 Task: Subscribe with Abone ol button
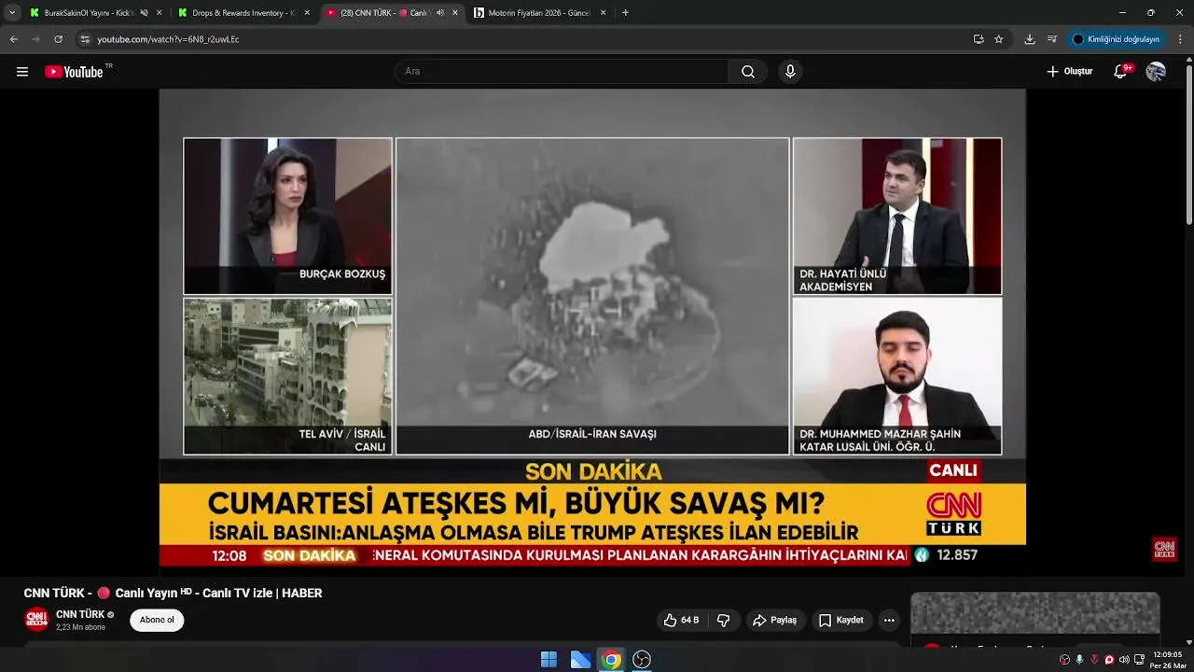pyautogui.click(x=157, y=621)
